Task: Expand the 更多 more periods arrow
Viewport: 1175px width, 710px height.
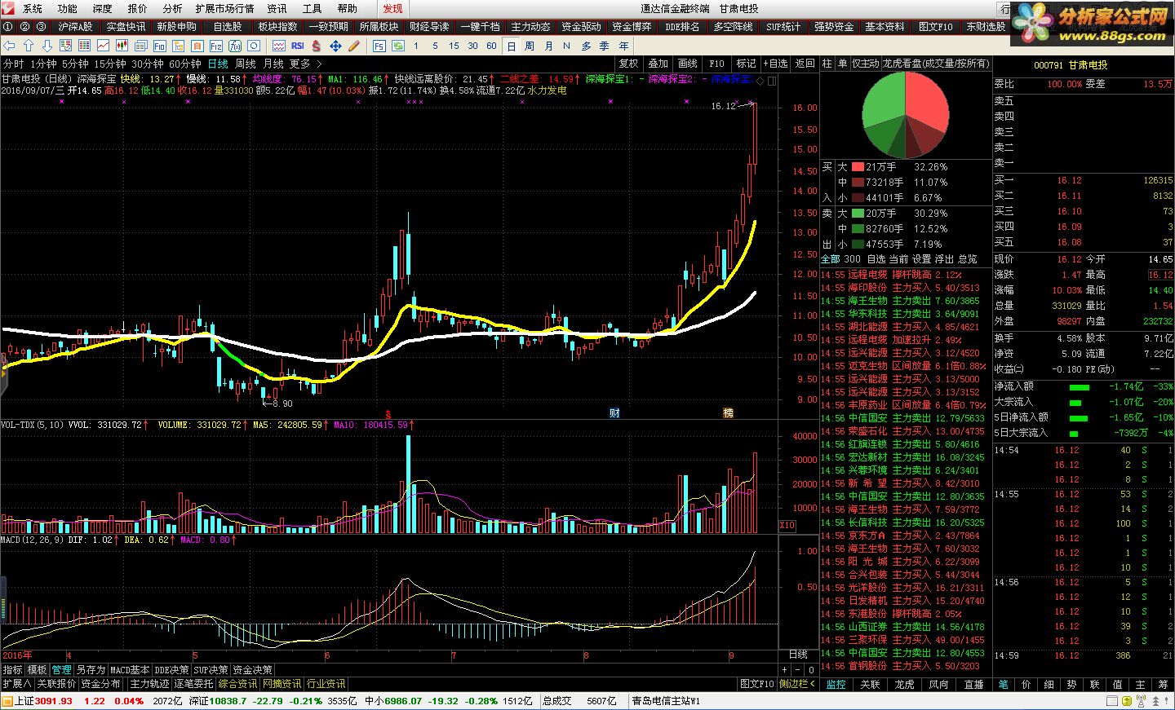Action: (319, 64)
